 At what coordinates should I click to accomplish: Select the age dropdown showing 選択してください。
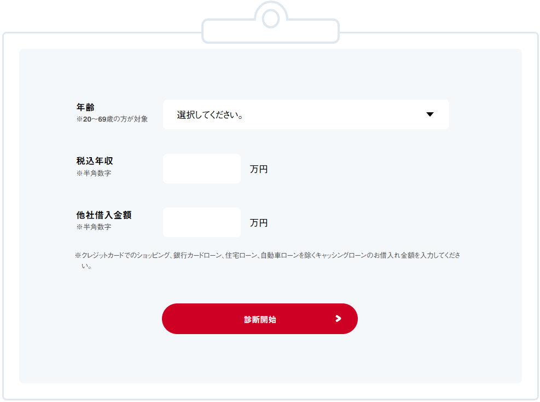click(305, 114)
